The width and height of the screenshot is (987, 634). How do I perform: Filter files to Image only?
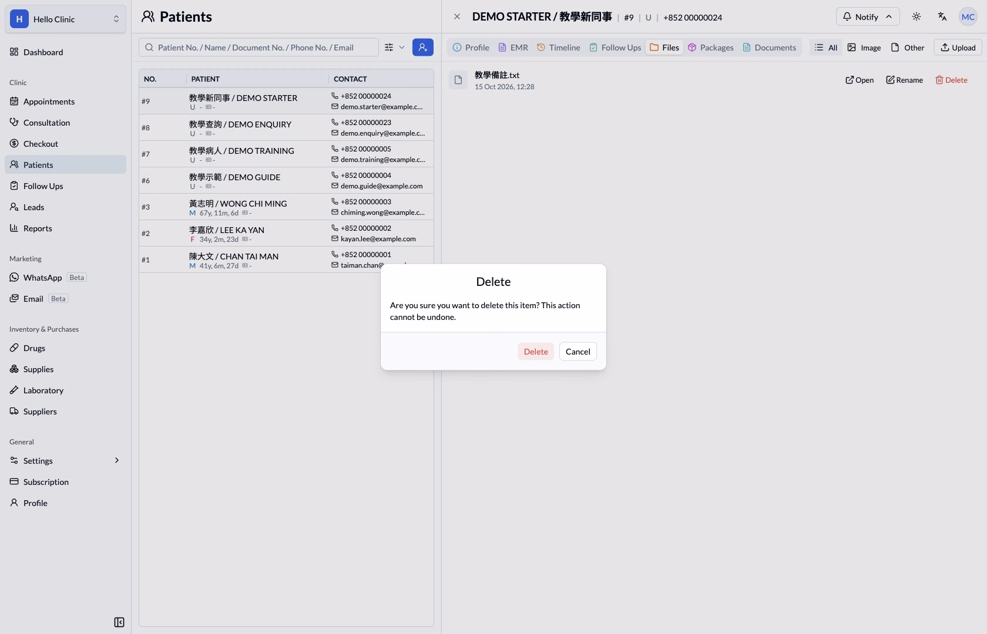pos(864,48)
